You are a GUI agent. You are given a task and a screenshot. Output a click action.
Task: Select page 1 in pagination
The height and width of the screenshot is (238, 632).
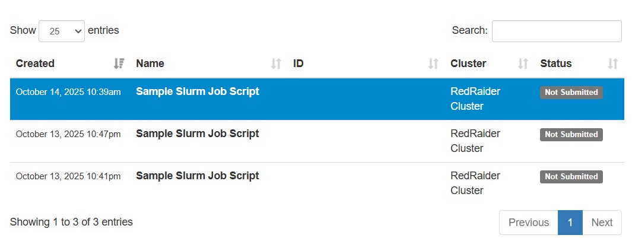coord(570,223)
